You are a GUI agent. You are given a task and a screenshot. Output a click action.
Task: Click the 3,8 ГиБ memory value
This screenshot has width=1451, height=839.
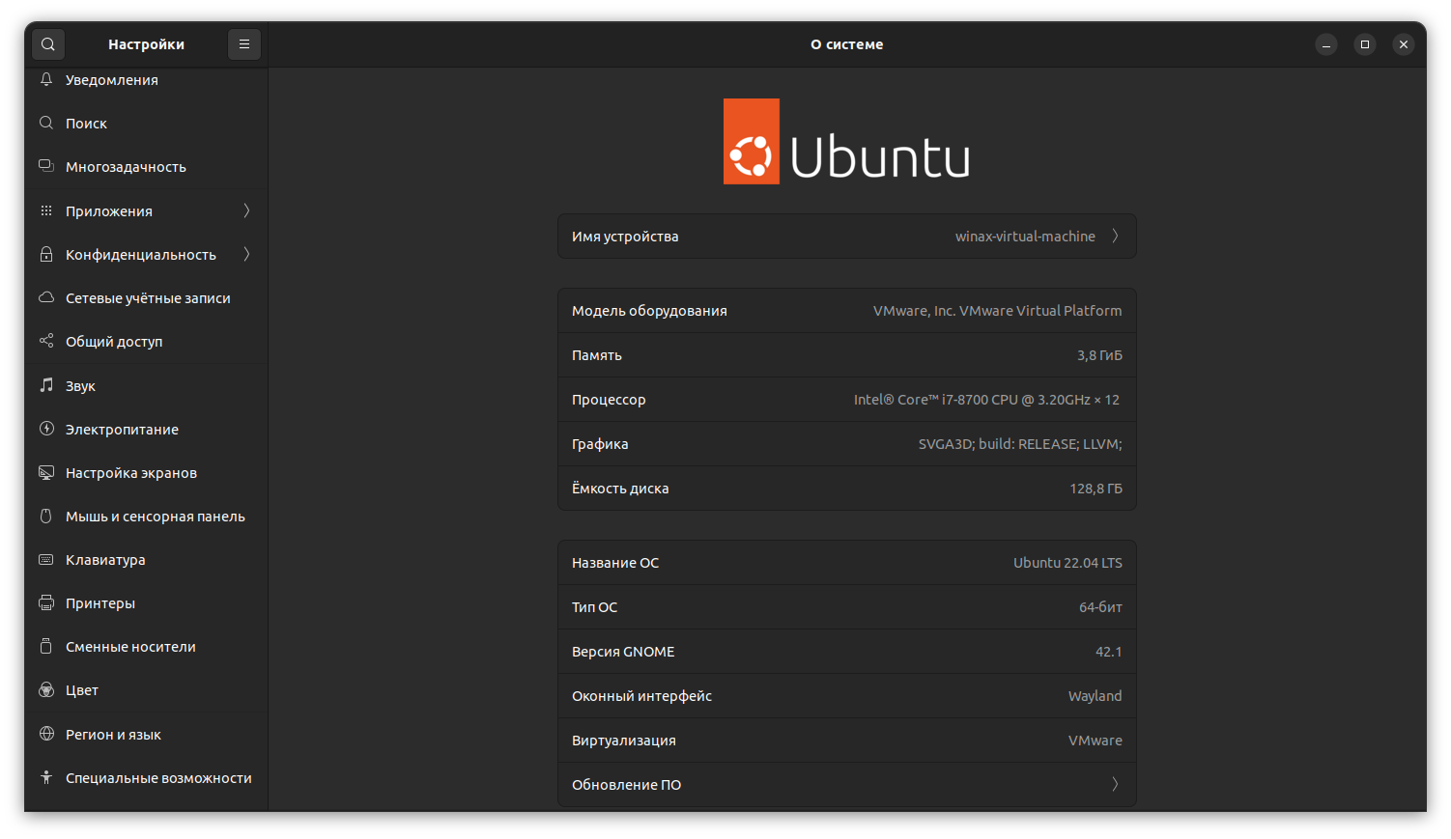click(1099, 355)
